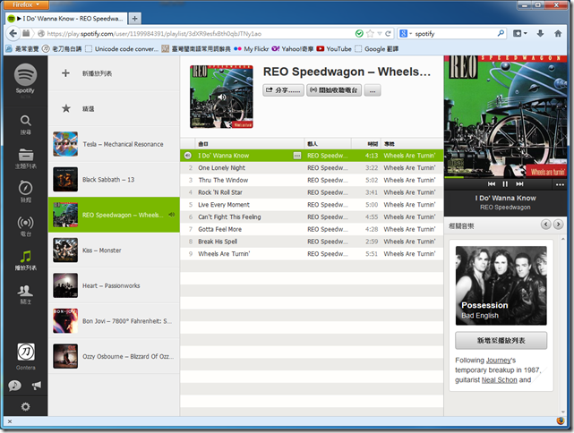Select track Wheels Are Turnin'

312,254
